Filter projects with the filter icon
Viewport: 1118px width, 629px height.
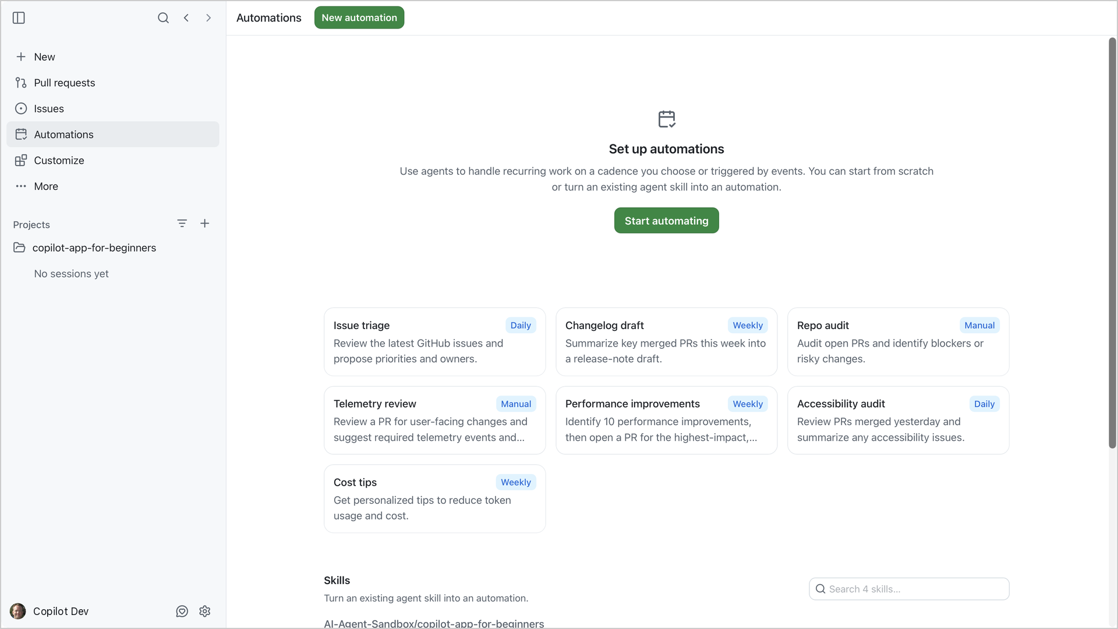[x=182, y=224]
